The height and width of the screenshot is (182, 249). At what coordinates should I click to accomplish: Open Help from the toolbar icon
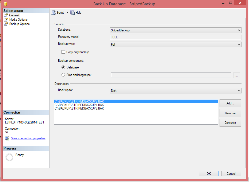pos(72,12)
